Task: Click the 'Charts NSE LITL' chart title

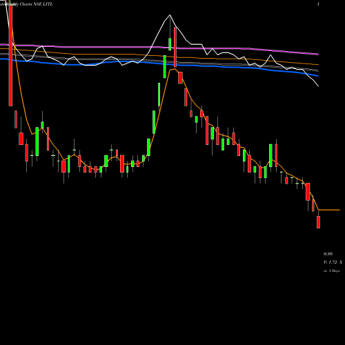Action: pos(36,4)
